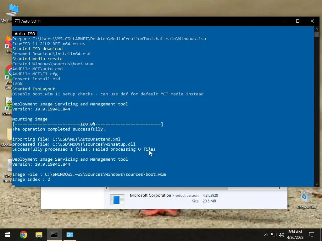Click the product version 4.8.03928 value

210,195
